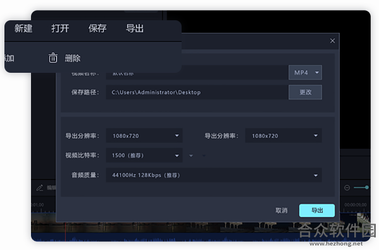Screen dimensions: 379x250
Task: Click the 更改 path button
Action: (305, 92)
